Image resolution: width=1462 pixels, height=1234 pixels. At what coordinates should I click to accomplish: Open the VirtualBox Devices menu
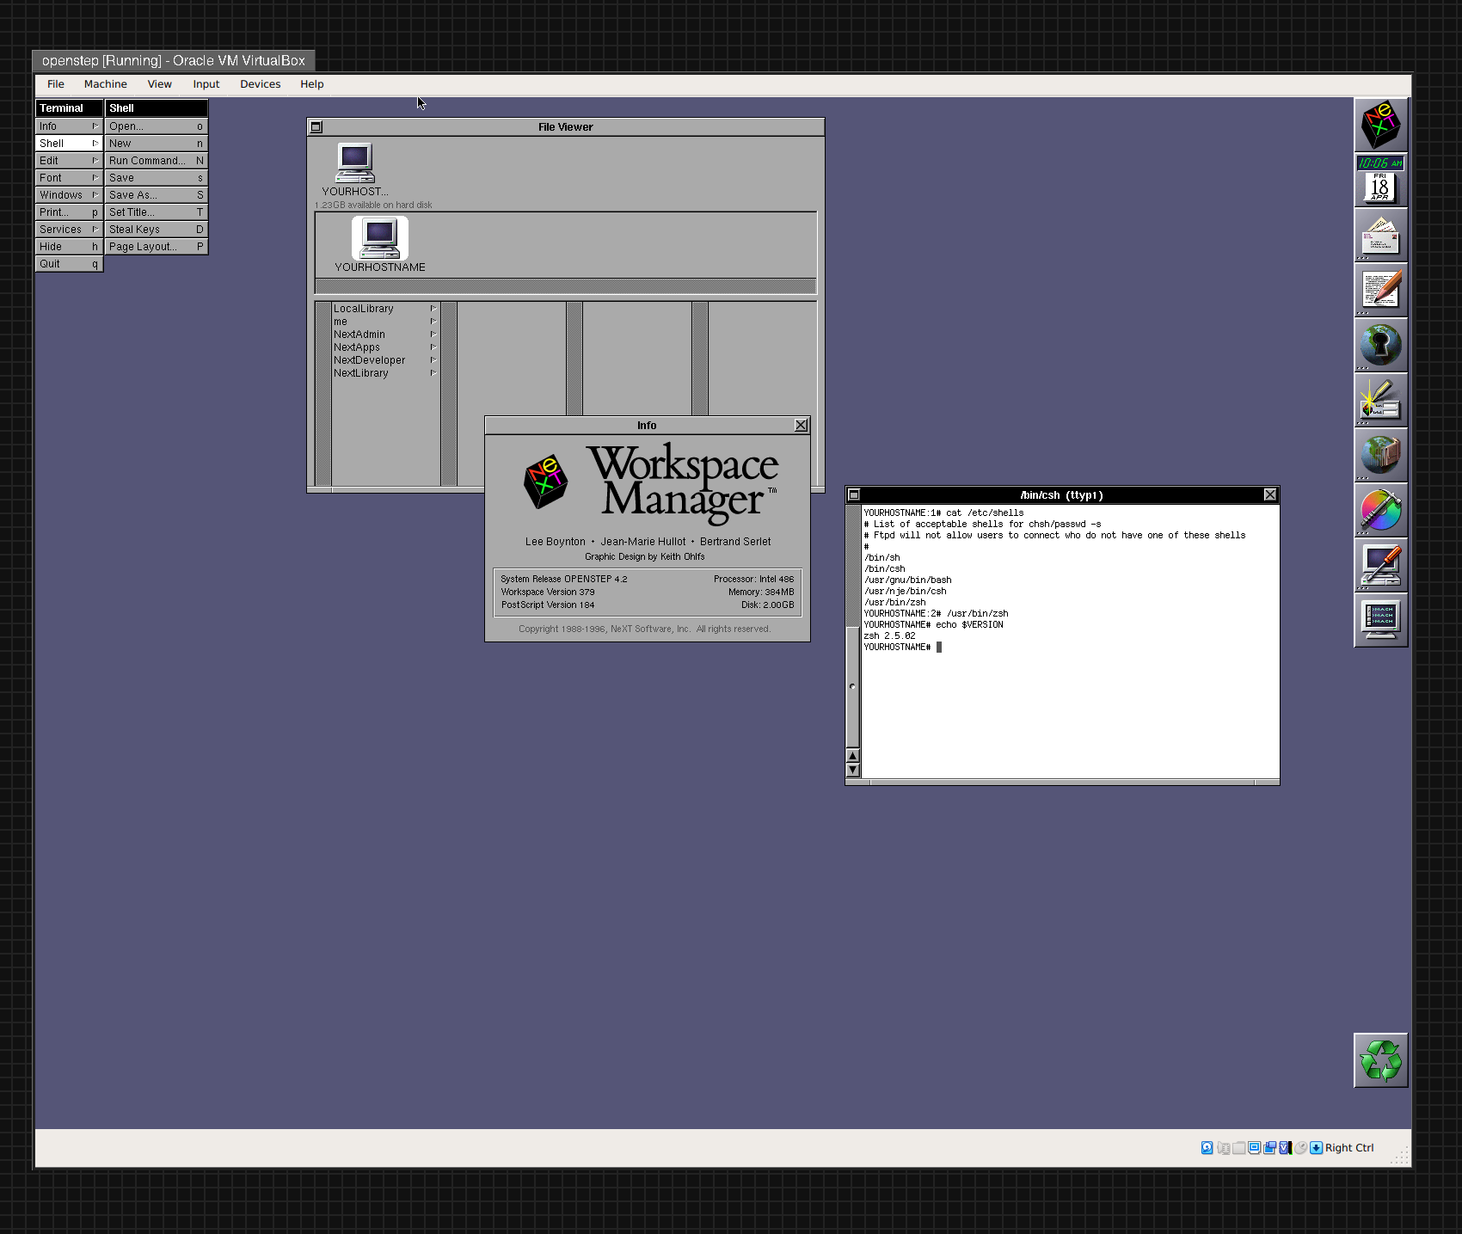[x=261, y=84]
